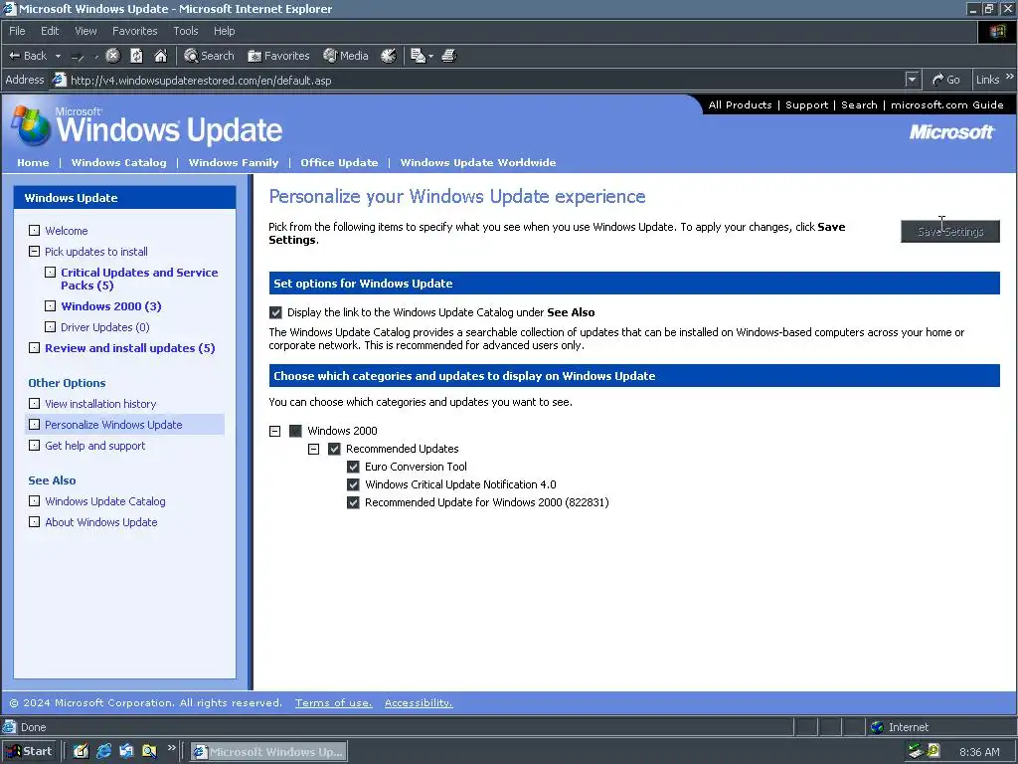Collapse Pick updates to install sidebar node

(35, 252)
